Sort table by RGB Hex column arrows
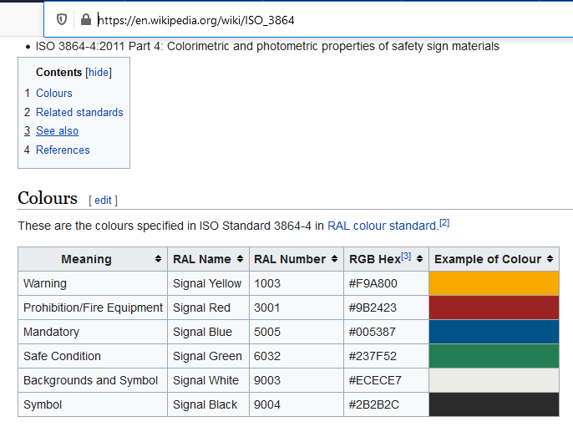Screen dimensions: 573x427 419,259
